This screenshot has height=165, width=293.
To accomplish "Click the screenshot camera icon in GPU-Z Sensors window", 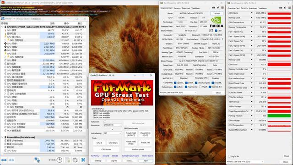I will tap(281, 8).
